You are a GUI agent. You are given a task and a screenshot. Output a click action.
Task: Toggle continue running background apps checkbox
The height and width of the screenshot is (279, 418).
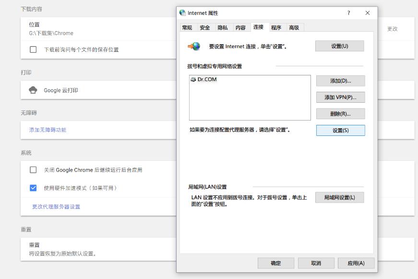[x=33, y=170]
